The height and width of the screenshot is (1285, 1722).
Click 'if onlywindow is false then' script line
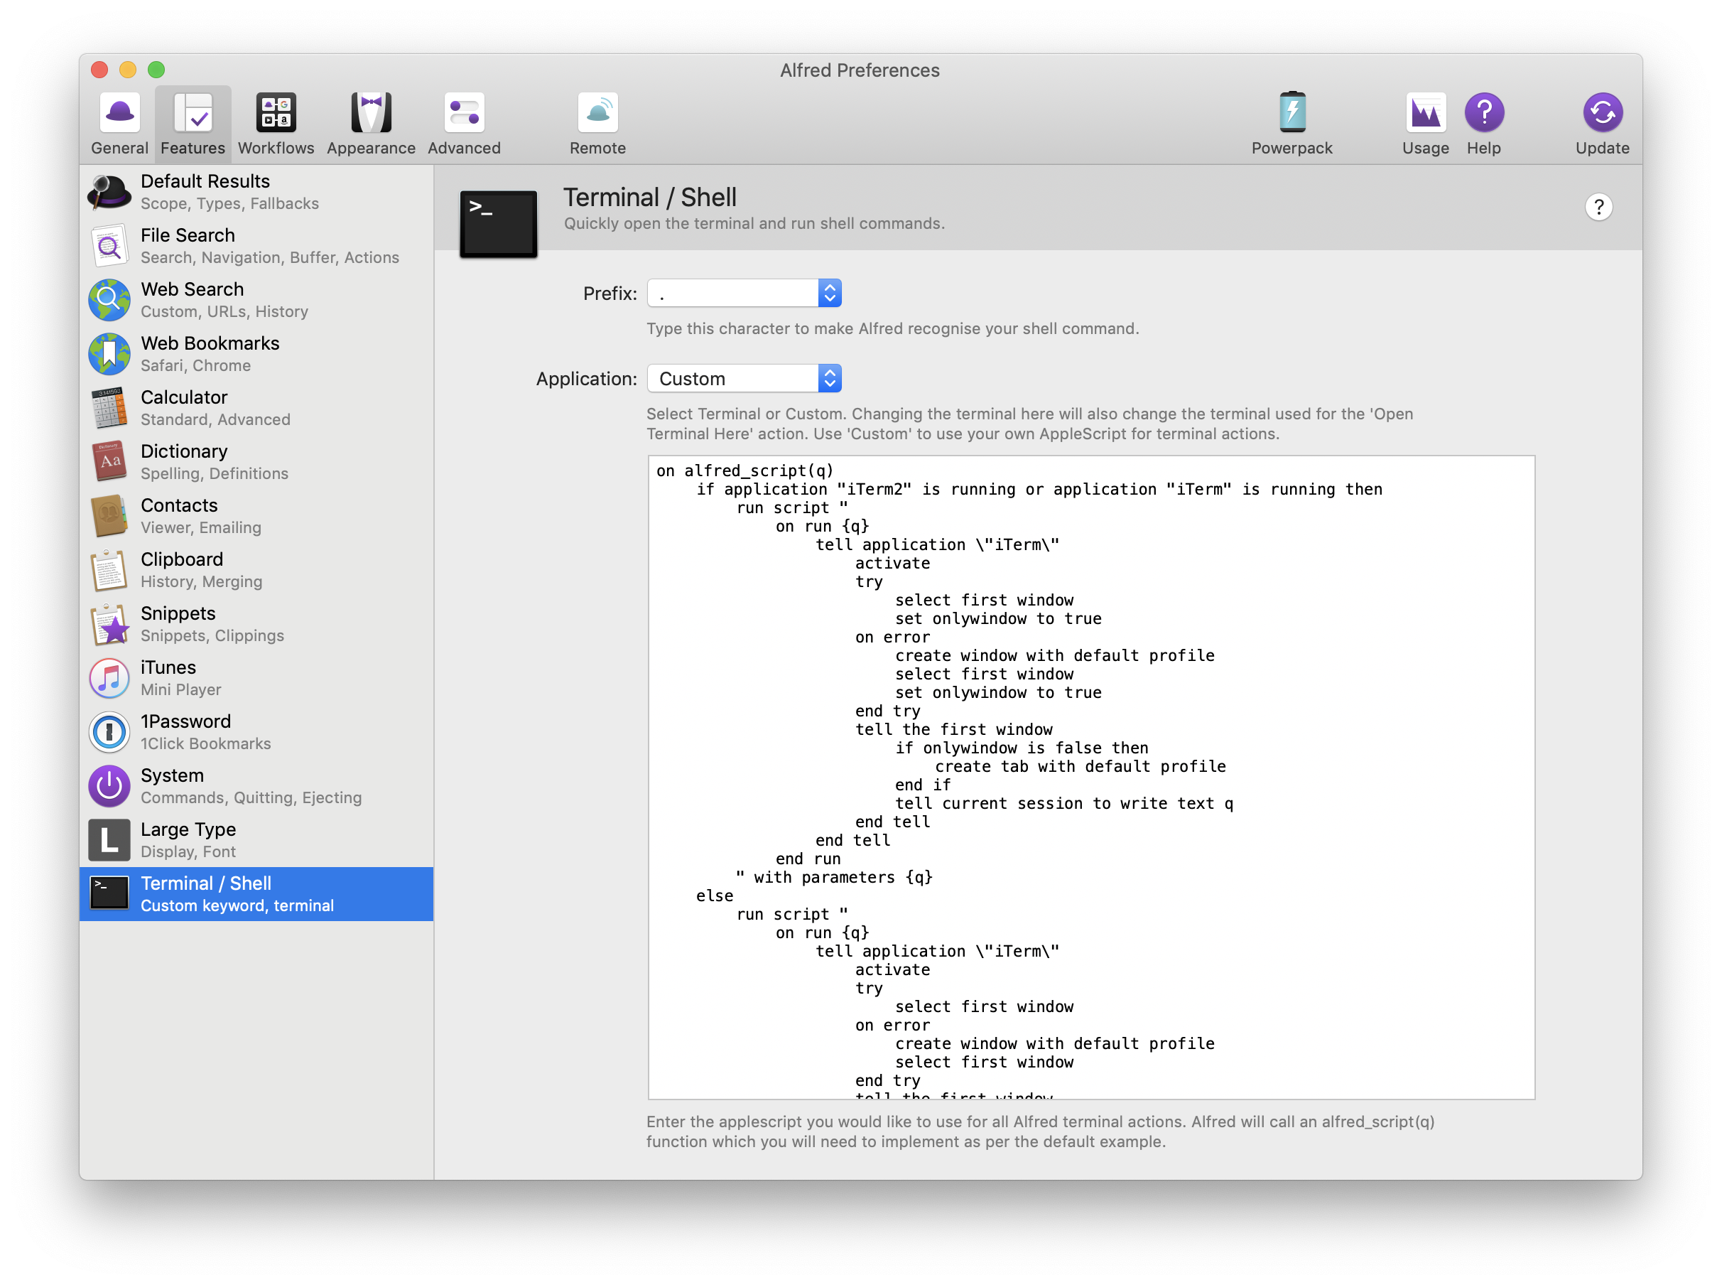[x=1022, y=748]
